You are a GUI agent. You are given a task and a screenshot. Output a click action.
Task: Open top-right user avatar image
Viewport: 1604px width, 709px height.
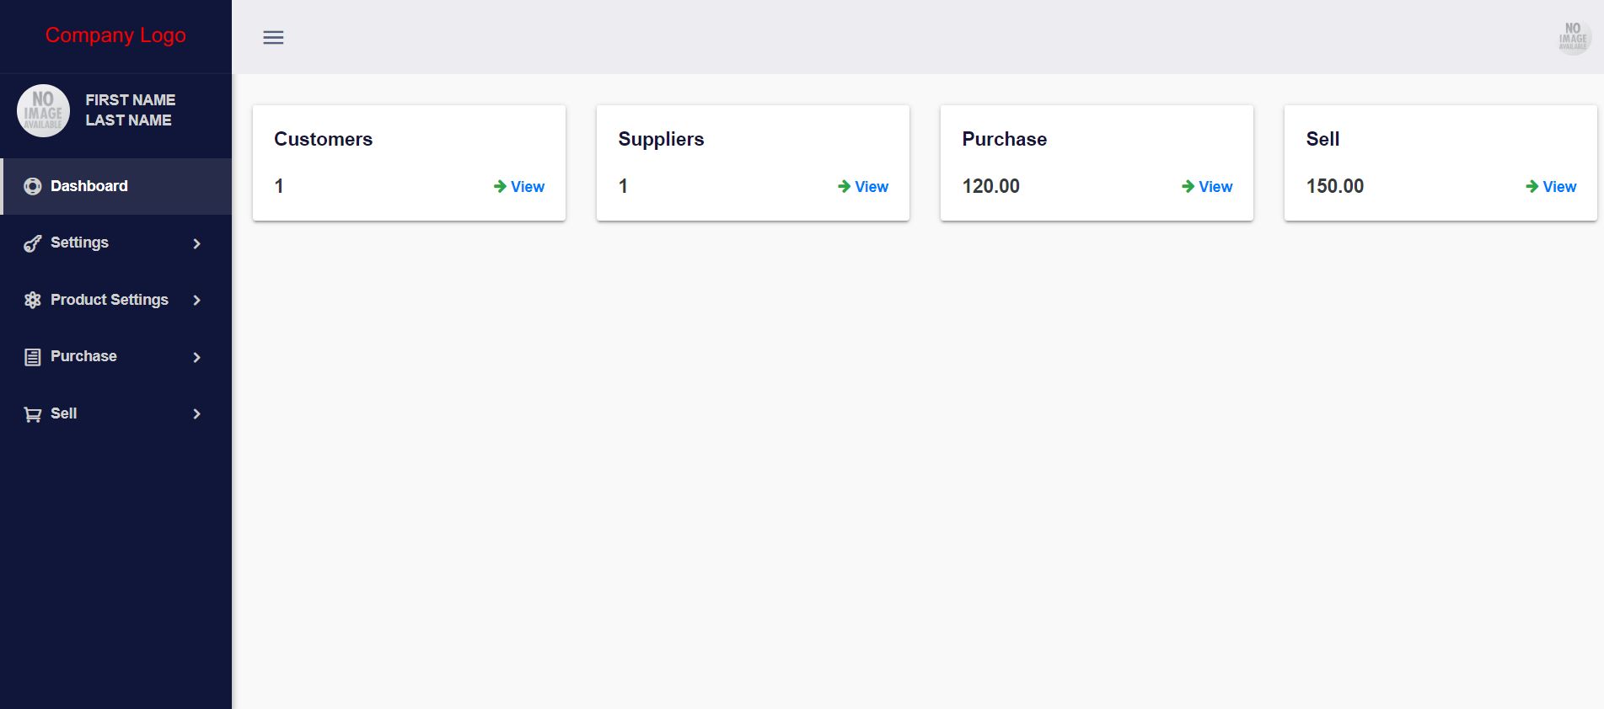[x=1573, y=37]
